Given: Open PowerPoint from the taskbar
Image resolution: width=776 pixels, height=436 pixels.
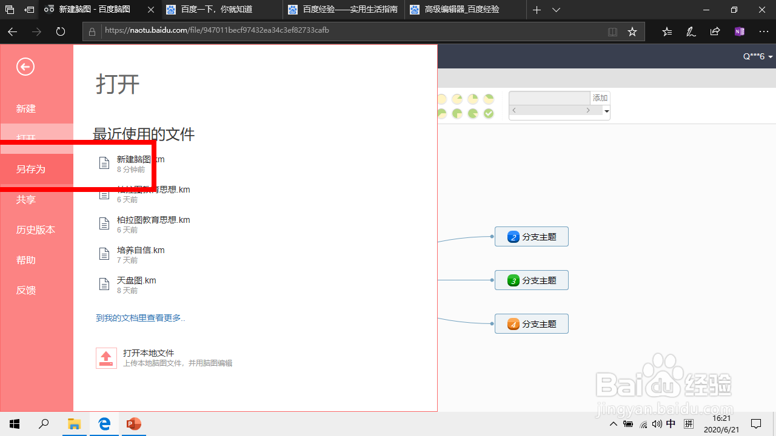Looking at the screenshot, I should click(133, 424).
